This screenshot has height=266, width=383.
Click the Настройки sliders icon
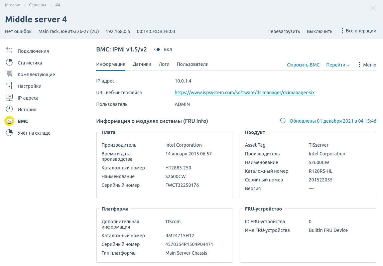tap(9, 86)
